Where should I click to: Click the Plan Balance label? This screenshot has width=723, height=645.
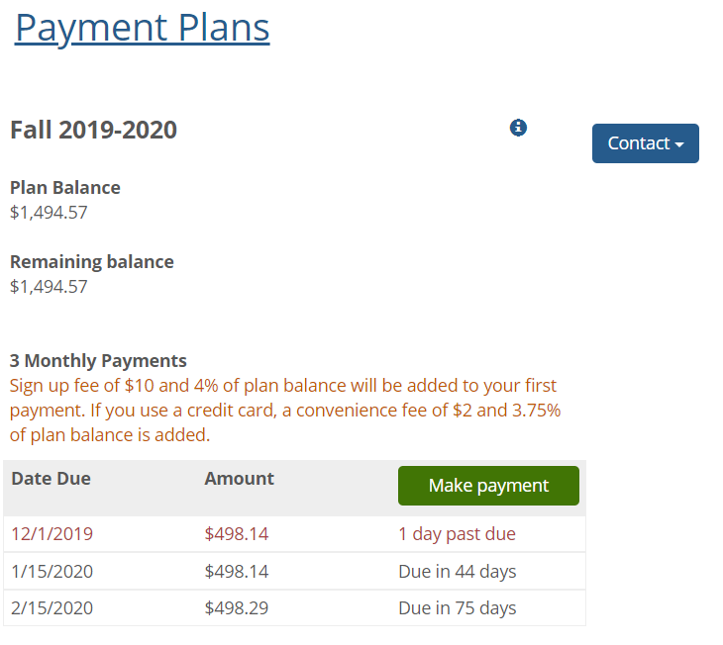[65, 188]
